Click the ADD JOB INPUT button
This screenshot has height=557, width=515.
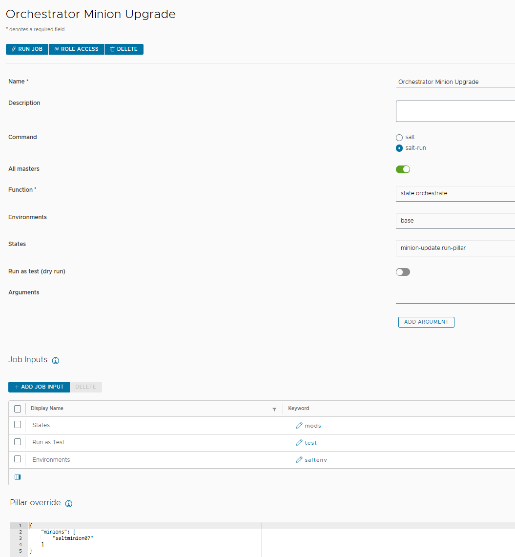tap(39, 387)
